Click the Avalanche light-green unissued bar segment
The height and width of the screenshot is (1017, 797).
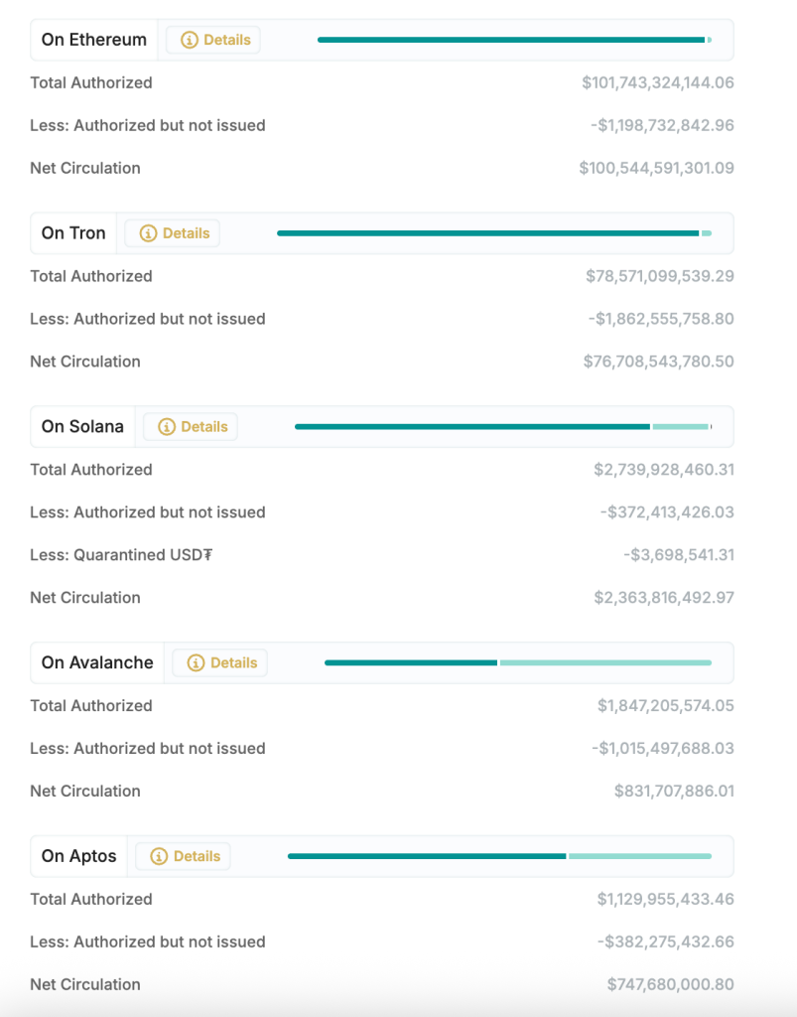click(x=605, y=662)
